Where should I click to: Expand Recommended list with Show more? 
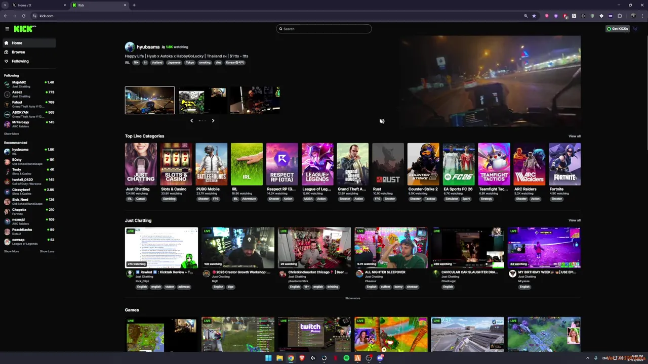click(x=11, y=251)
